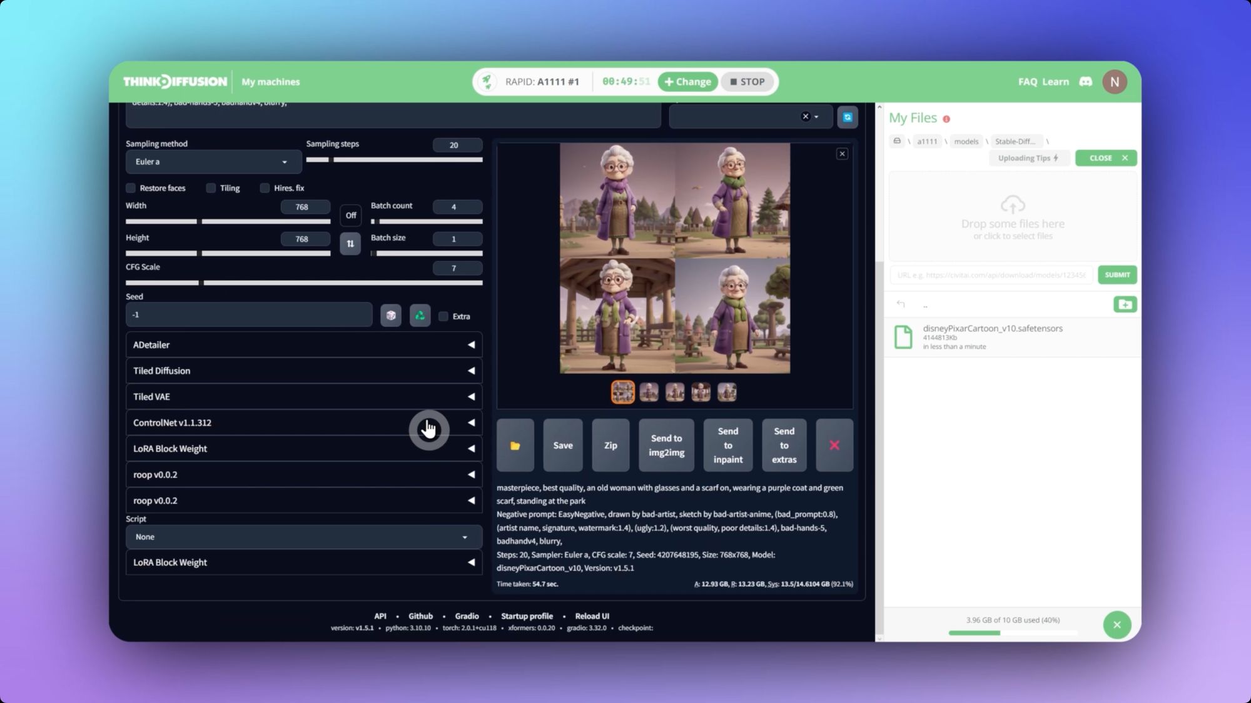Enable the Restore faces checkbox
Viewport: 1251px width, 703px height.
point(131,188)
